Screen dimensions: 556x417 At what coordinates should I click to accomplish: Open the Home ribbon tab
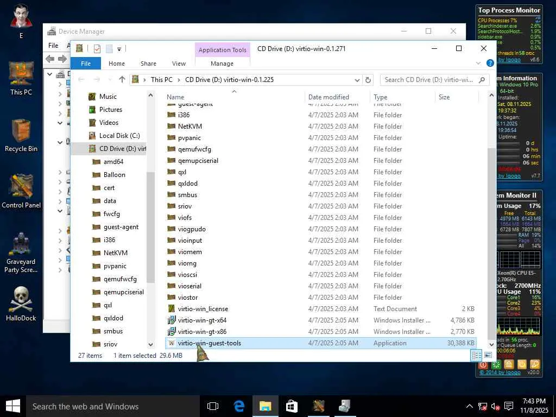pyautogui.click(x=117, y=64)
